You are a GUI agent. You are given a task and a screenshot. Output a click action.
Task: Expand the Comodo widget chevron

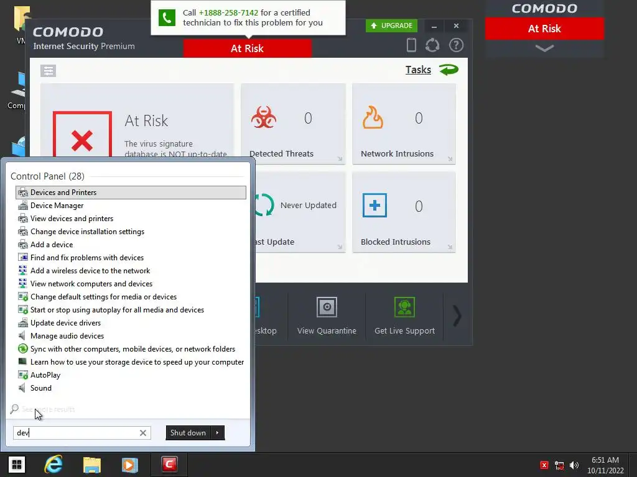click(544, 48)
